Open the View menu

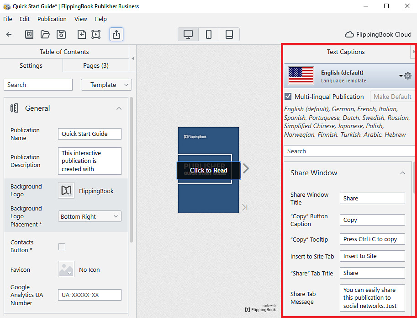tap(80, 19)
